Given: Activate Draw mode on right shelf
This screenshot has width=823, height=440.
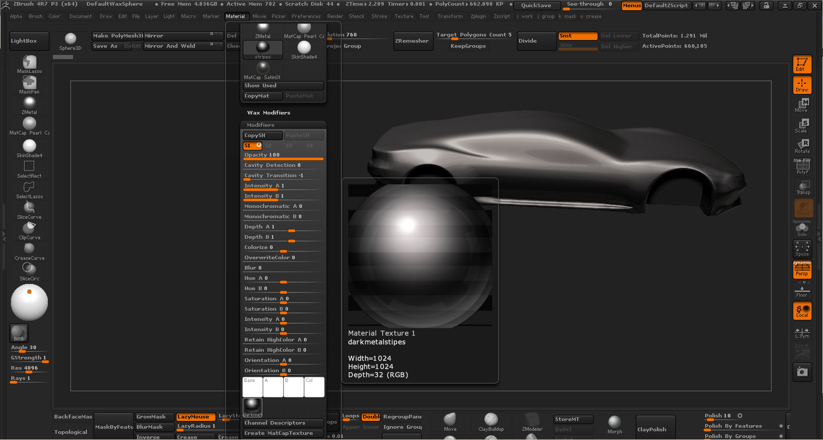Looking at the screenshot, I should 802,85.
